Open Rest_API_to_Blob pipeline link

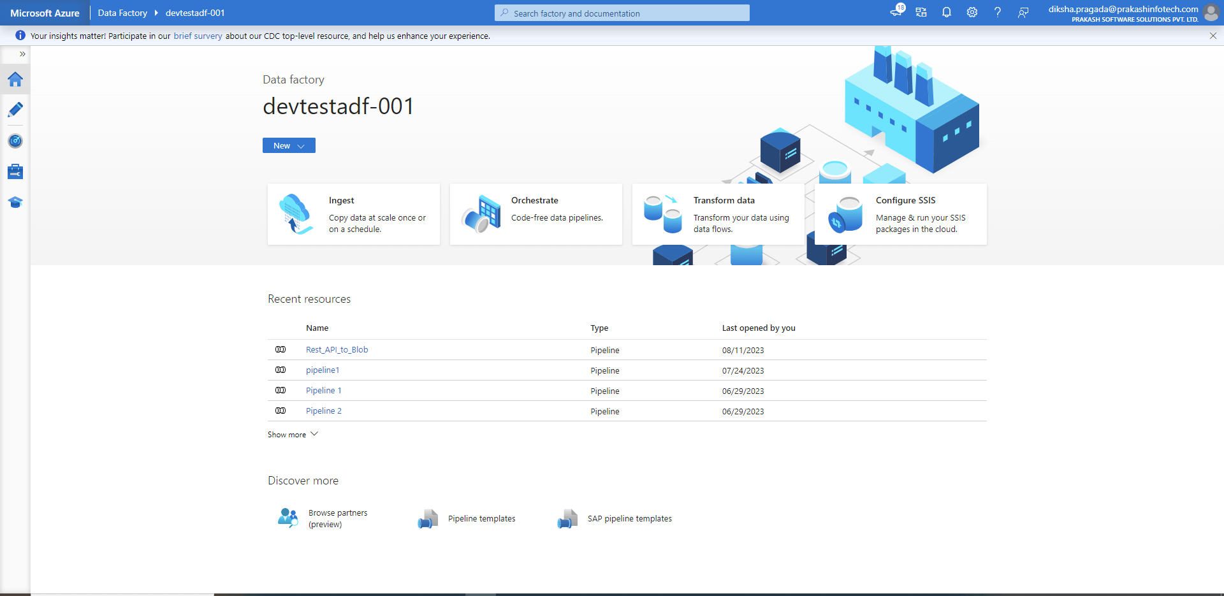[x=337, y=350]
